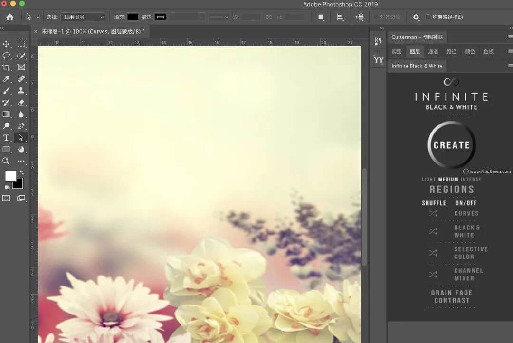Toggle CURVES on/off in Infinite panel
This screenshot has height=343, width=513.
tap(466, 214)
